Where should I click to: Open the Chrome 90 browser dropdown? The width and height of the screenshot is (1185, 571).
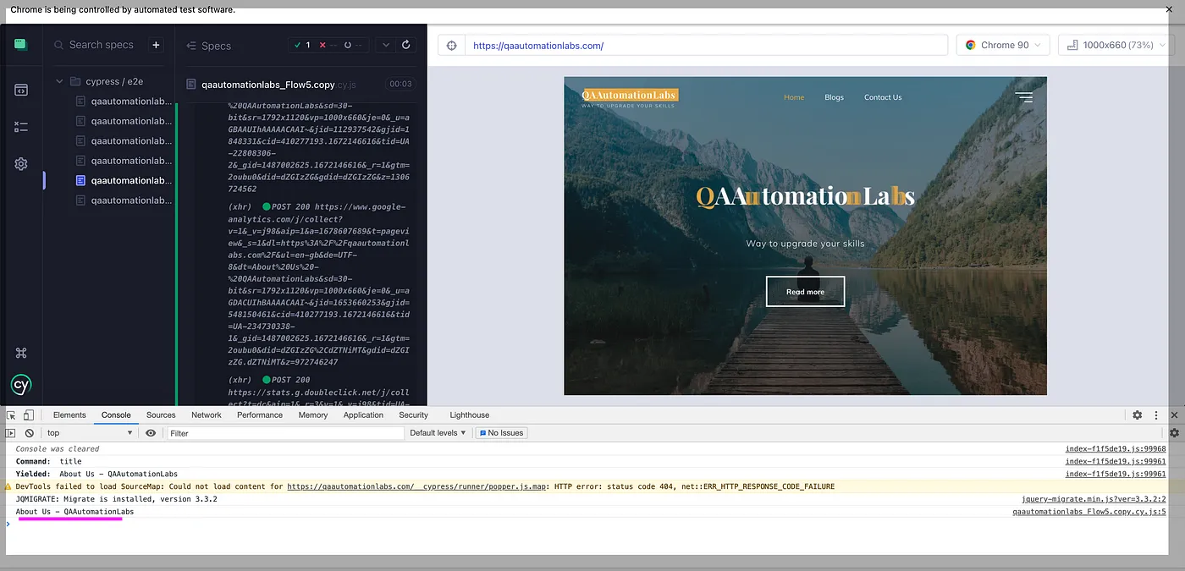pyautogui.click(x=1003, y=45)
